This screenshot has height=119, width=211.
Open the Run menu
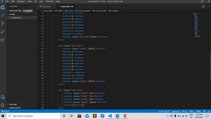click(x=41, y=1)
